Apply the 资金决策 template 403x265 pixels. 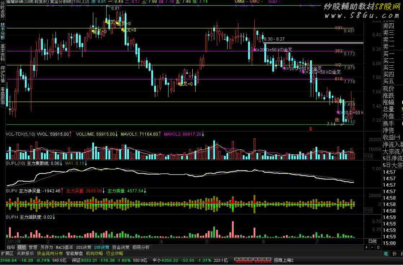[x=121, y=247]
